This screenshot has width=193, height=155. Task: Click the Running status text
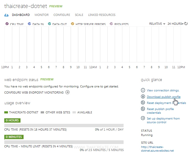pyautogui.click(x=147, y=135)
